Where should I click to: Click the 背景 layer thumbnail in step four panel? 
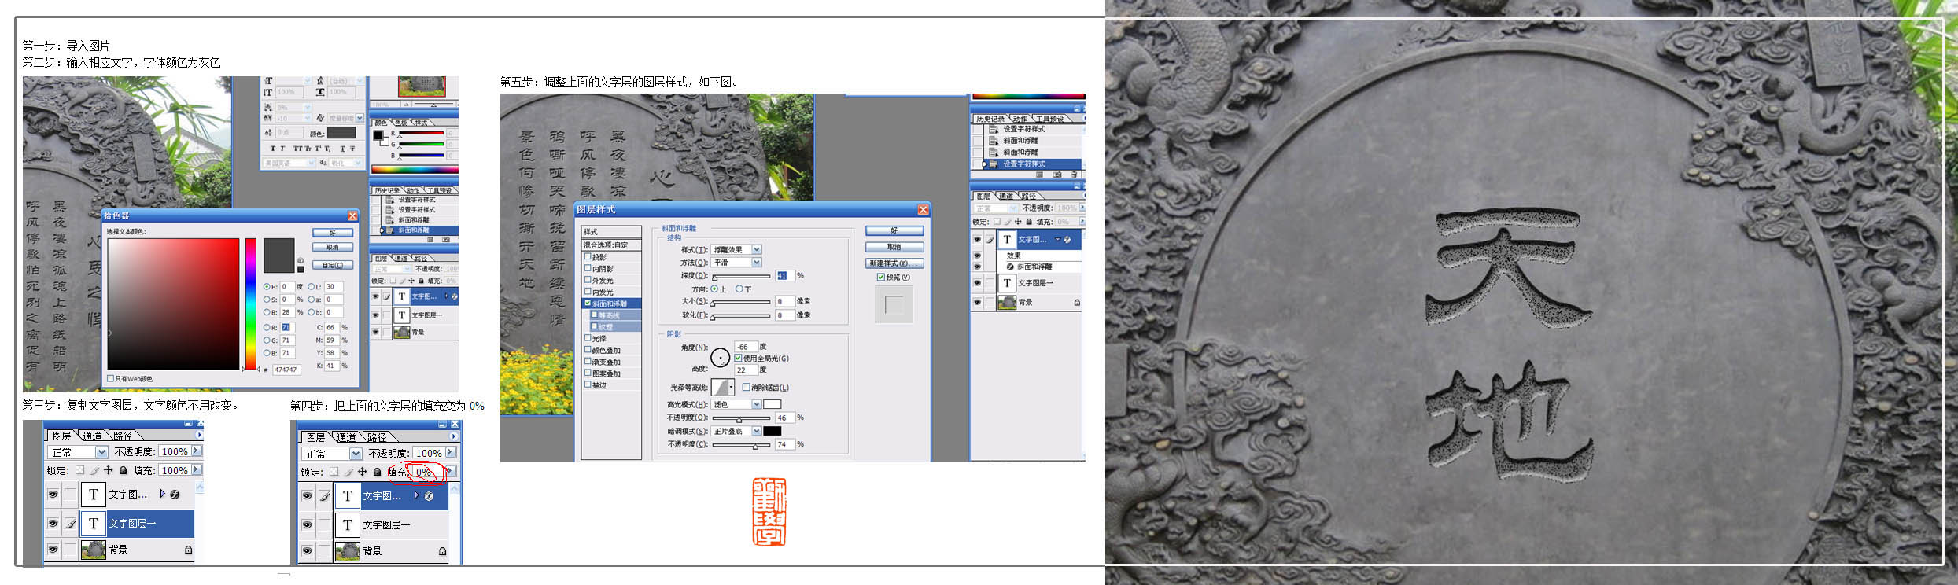click(348, 550)
